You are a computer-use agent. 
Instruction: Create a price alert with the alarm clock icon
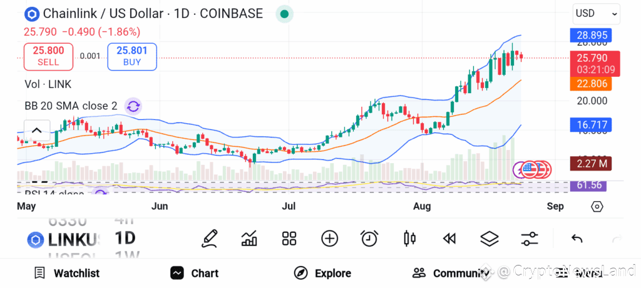point(369,239)
